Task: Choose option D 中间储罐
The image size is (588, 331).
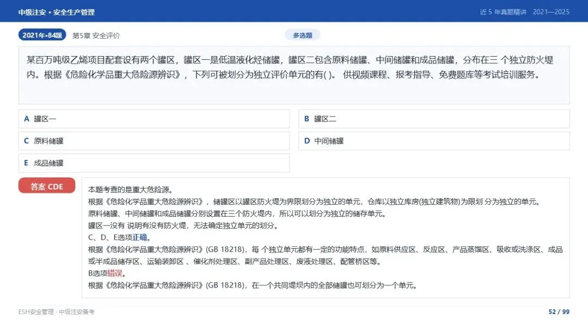Action: point(434,141)
